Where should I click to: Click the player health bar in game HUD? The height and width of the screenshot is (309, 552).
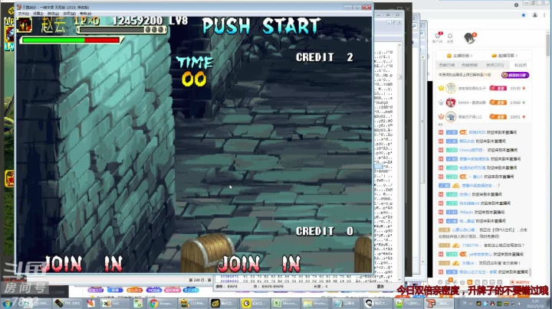71,41
